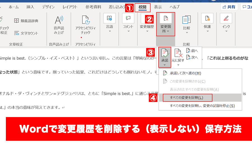The height and width of the screenshot is (143, 252).
Task: Open the 挿入 tab
Action: (30, 7)
